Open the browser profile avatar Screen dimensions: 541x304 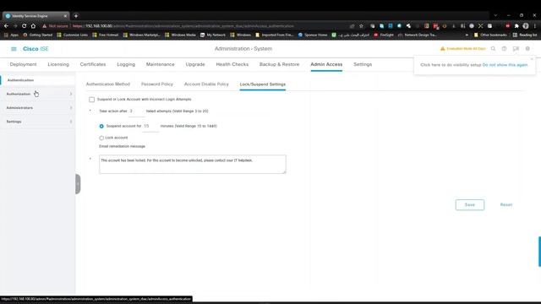point(526,26)
